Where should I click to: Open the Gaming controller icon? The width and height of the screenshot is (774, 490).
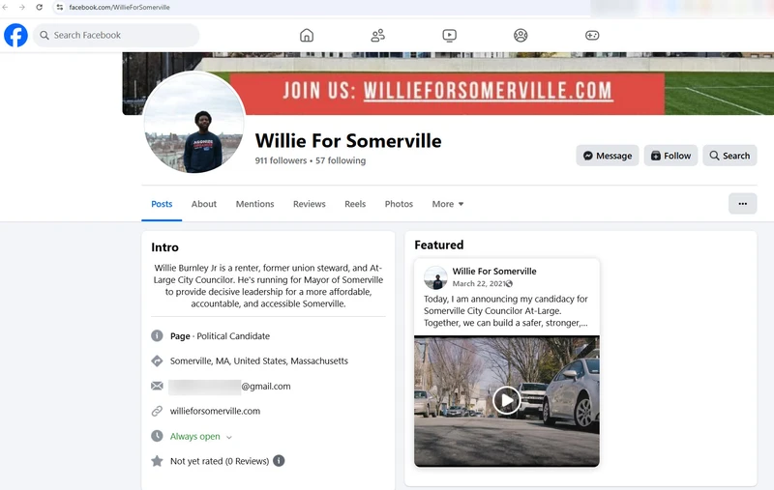[592, 36]
